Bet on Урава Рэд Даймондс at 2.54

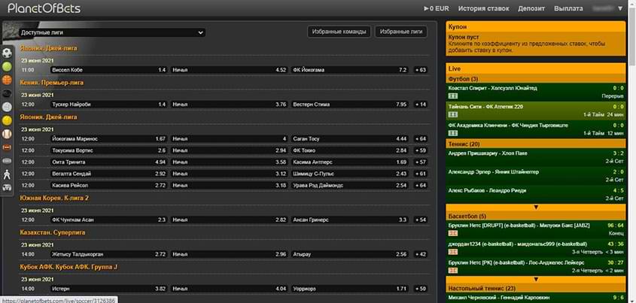point(350,185)
